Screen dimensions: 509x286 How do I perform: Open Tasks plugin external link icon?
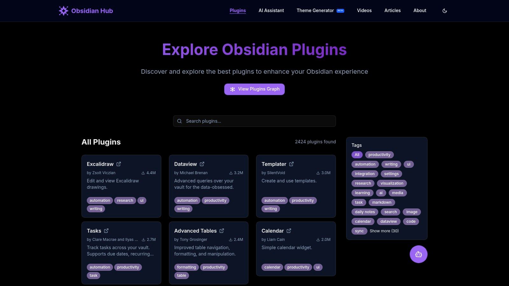[106, 231]
